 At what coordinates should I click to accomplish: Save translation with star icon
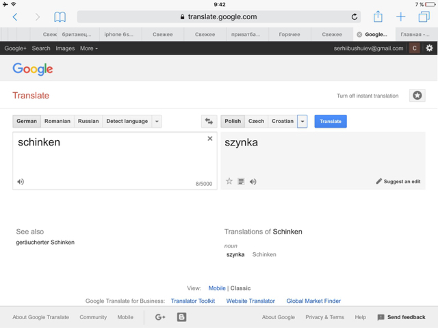coord(229,181)
